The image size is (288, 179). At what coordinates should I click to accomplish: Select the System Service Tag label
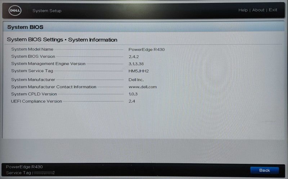click(x=32, y=71)
